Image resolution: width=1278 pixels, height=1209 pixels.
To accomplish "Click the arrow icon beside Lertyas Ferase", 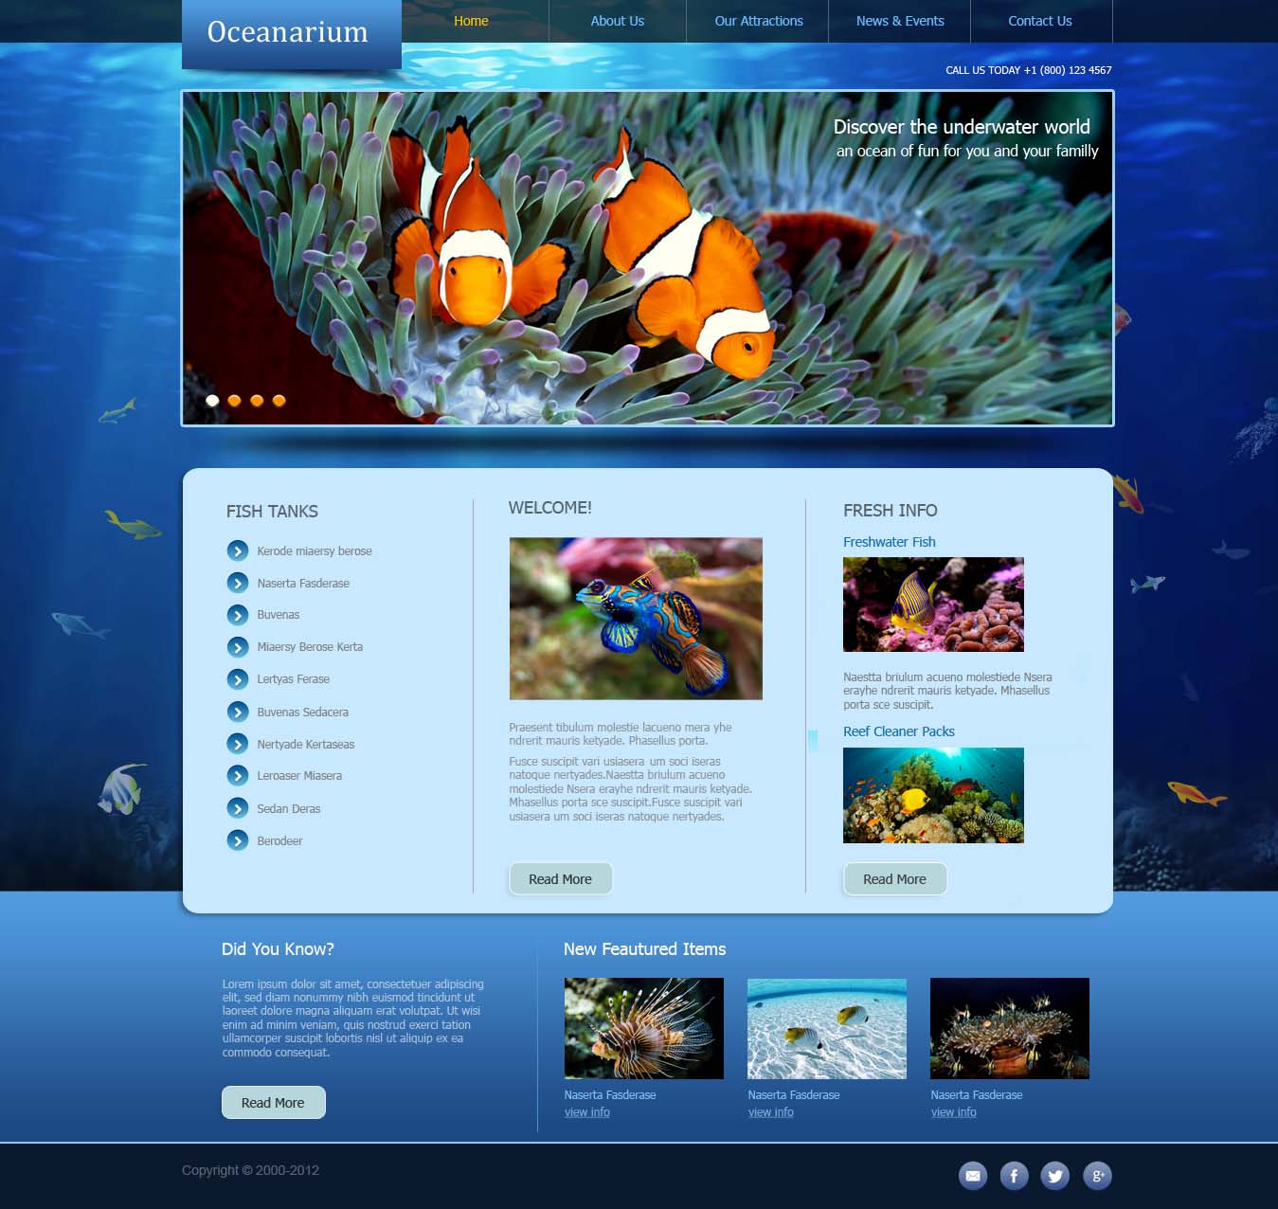I will pos(238,679).
